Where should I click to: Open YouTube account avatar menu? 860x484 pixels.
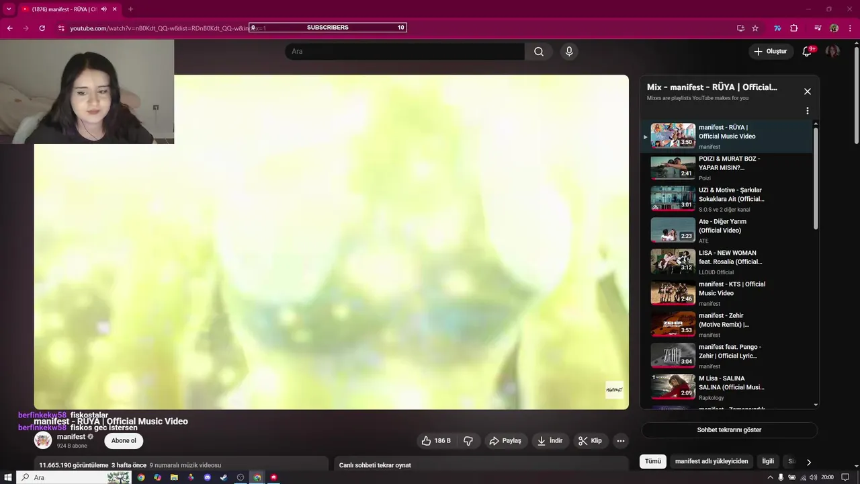pyautogui.click(x=832, y=52)
